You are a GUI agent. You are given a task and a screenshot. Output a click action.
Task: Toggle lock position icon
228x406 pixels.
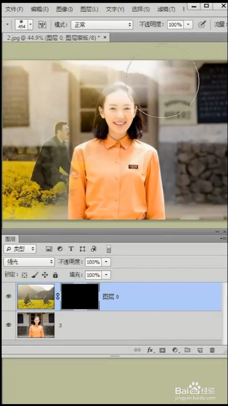point(45,275)
